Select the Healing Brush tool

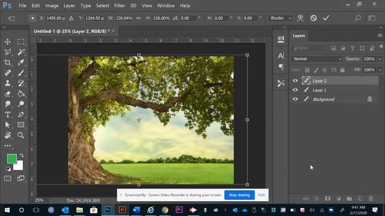[8, 73]
